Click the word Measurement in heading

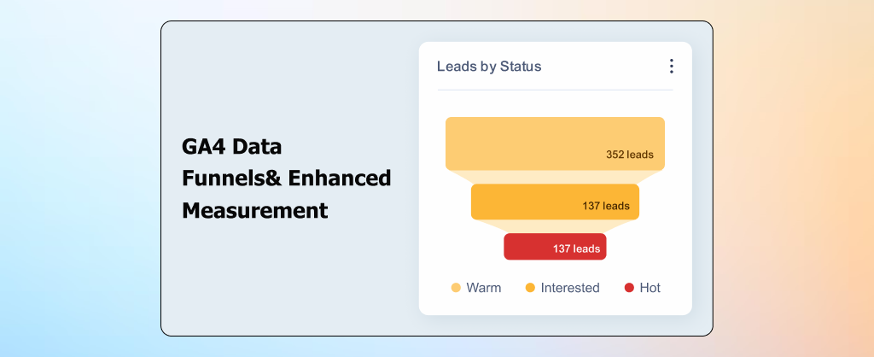[254, 211]
